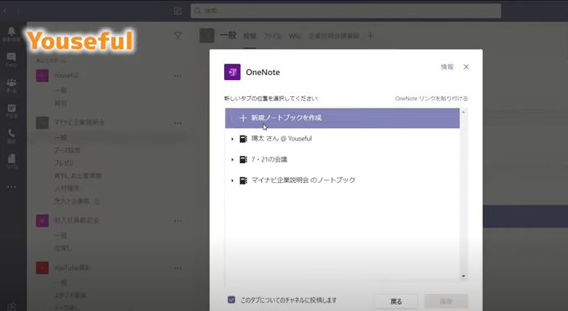Click the 保存 button
The height and width of the screenshot is (311, 568).
point(446,301)
